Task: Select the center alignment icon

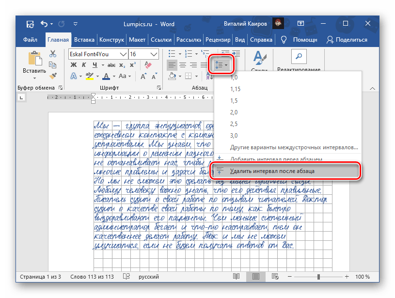Action: pos(183,64)
